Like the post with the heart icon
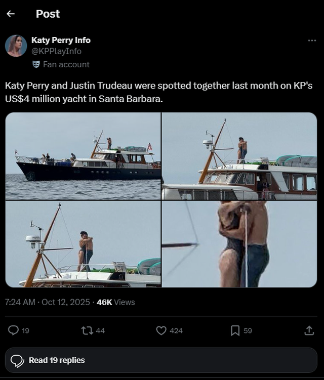The width and height of the screenshot is (324, 380). pyautogui.click(x=161, y=330)
